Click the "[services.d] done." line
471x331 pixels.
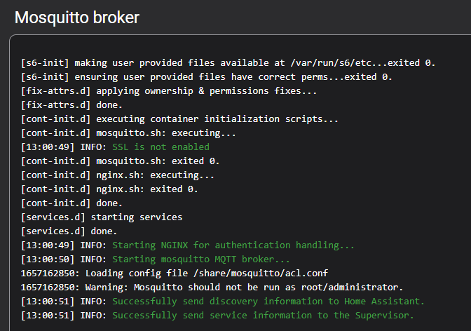click(x=69, y=231)
